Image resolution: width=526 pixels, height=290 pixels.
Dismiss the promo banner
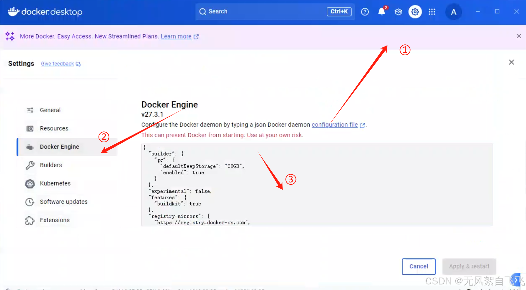519,36
